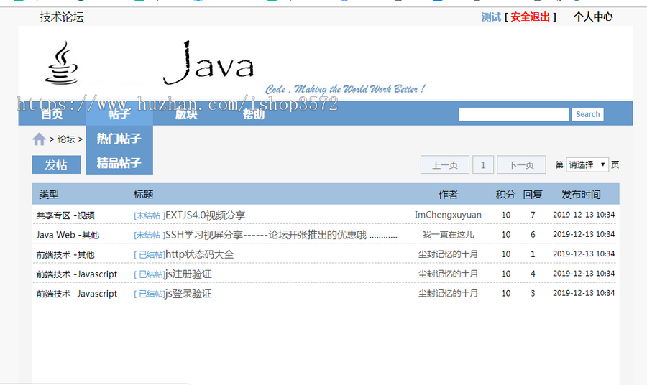Click the 技术论坛 site title

coord(62,17)
